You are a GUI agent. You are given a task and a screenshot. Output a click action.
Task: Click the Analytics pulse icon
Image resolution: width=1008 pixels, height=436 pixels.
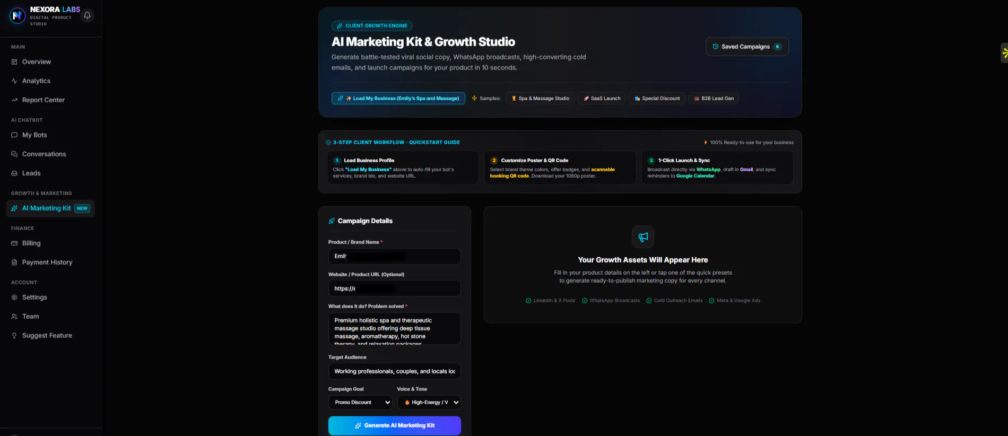pyautogui.click(x=14, y=81)
